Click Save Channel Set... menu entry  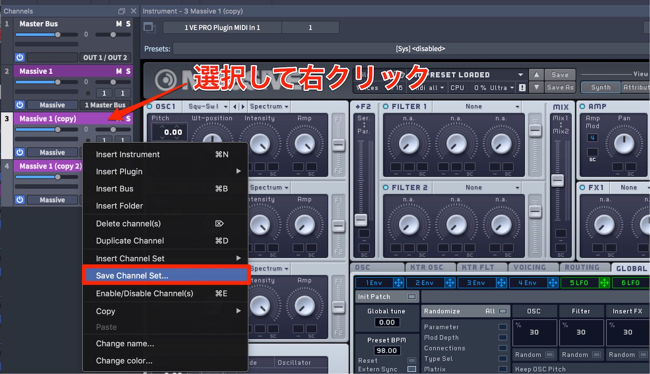point(166,275)
